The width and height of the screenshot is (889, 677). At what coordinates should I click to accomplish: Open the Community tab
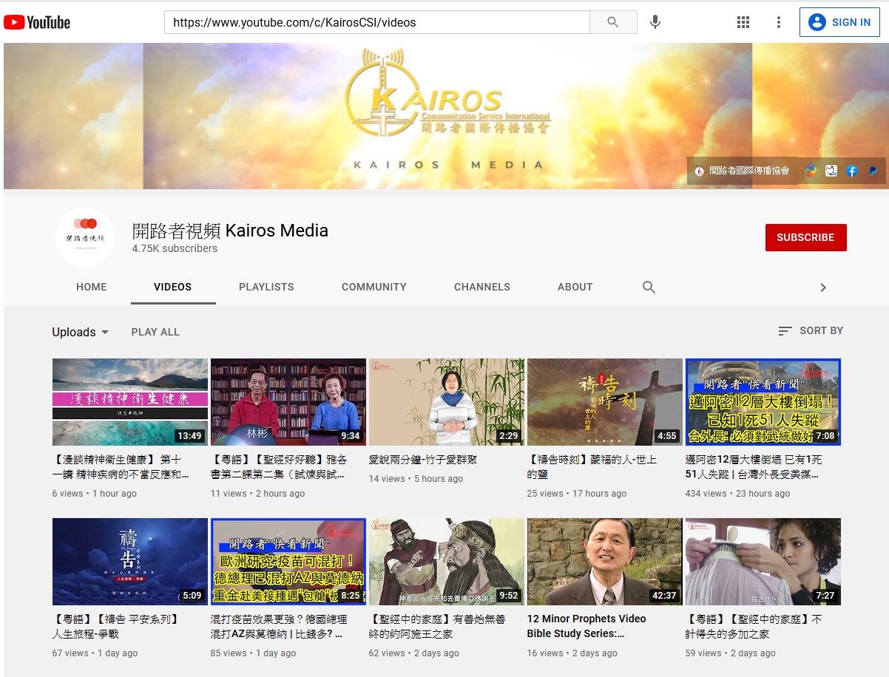pos(373,287)
